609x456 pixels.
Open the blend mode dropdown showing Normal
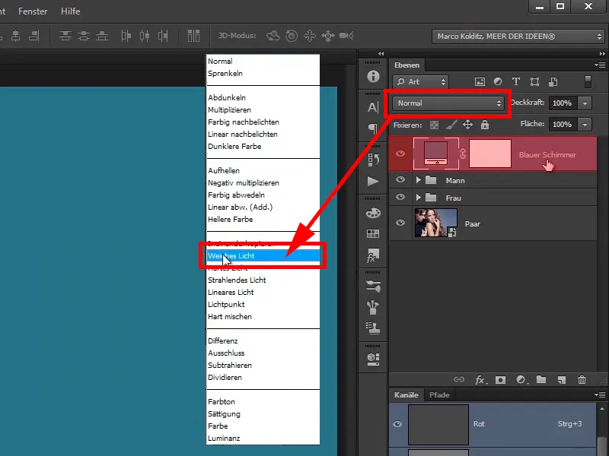click(448, 103)
